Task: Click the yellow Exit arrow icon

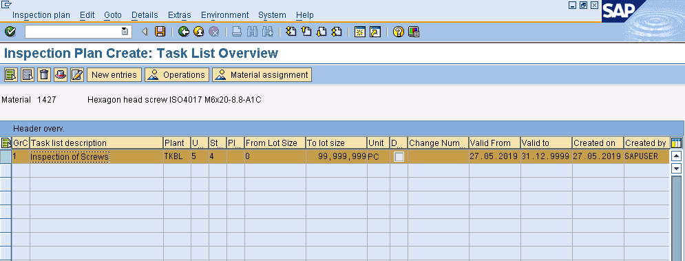Action: (199, 32)
